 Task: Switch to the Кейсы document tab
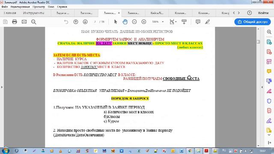point(157,13)
